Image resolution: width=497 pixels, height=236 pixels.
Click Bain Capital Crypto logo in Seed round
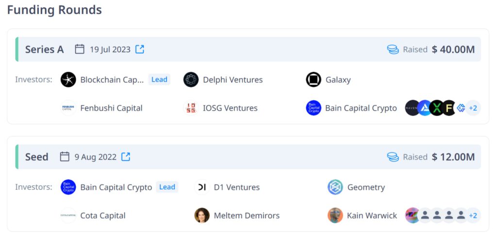click(68, 187)
